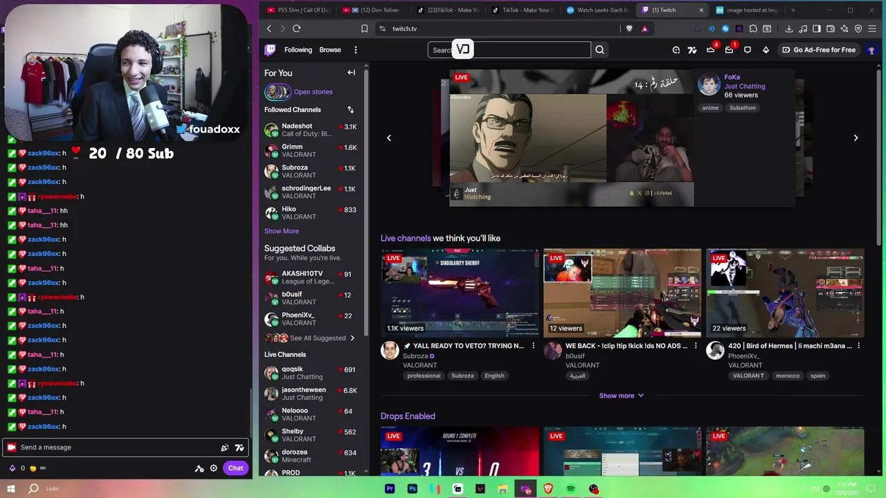
Task: Click the Send a message chat field
Action: [x=126, y=448]
